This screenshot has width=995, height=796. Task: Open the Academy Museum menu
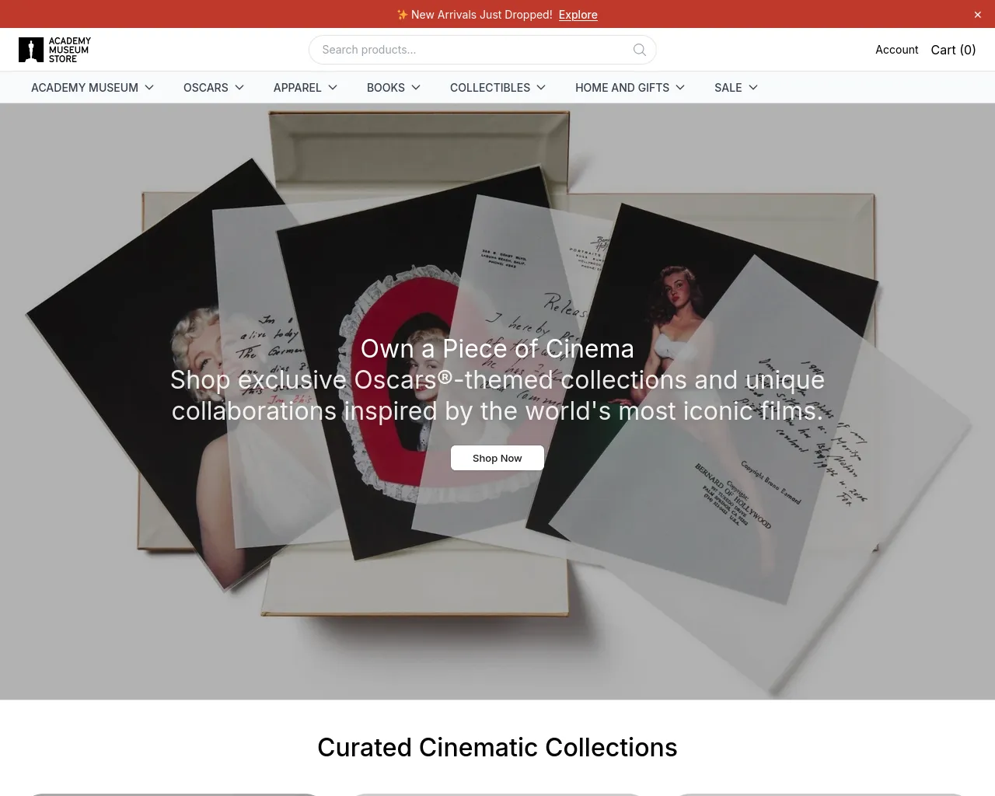pos(85,88)
